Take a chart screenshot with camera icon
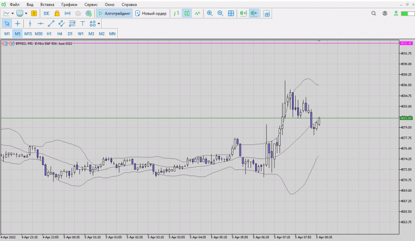 click(x=267, y=14)
